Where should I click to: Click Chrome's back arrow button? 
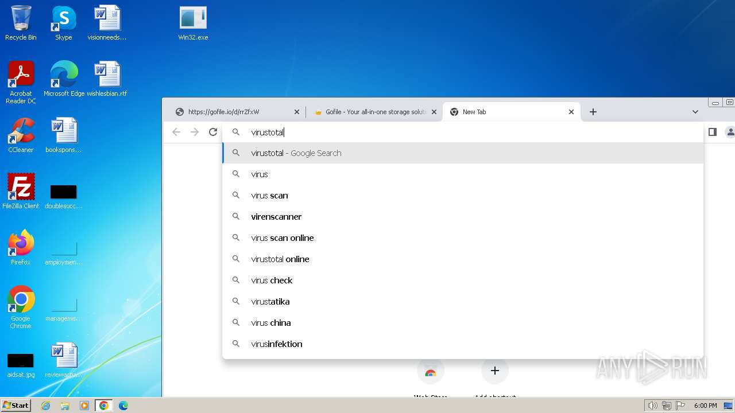tap(176, 132)
